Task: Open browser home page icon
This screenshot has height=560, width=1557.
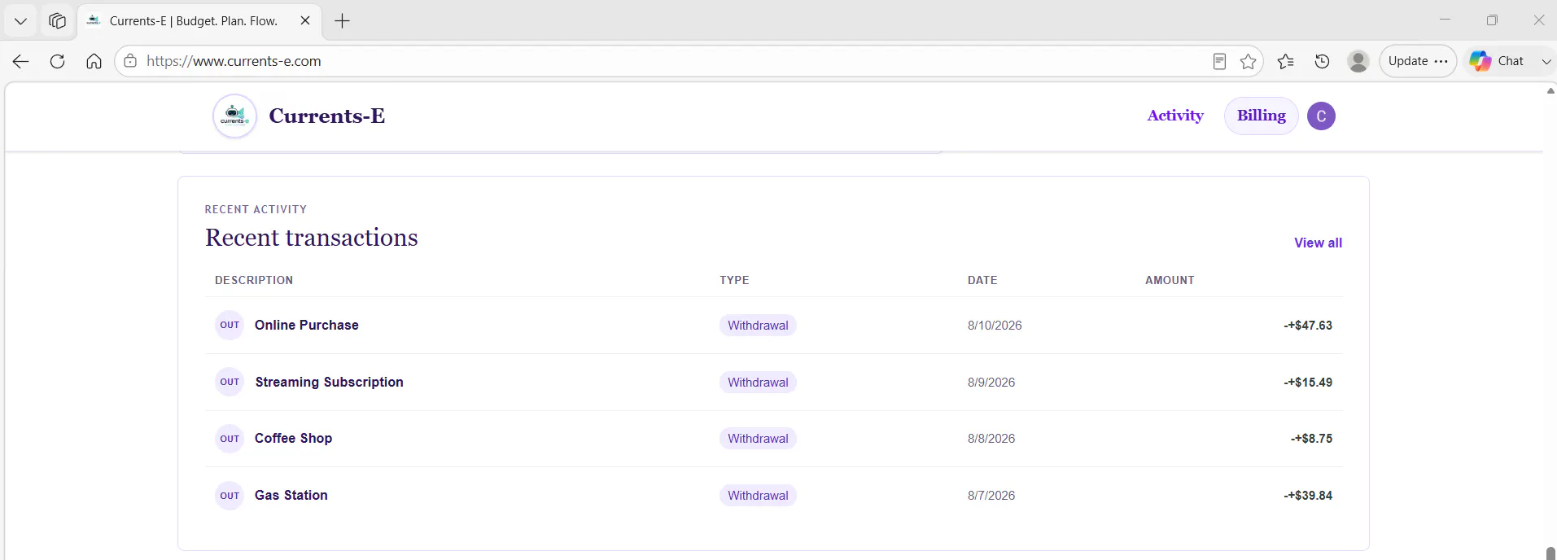Action: click(94, 61)
